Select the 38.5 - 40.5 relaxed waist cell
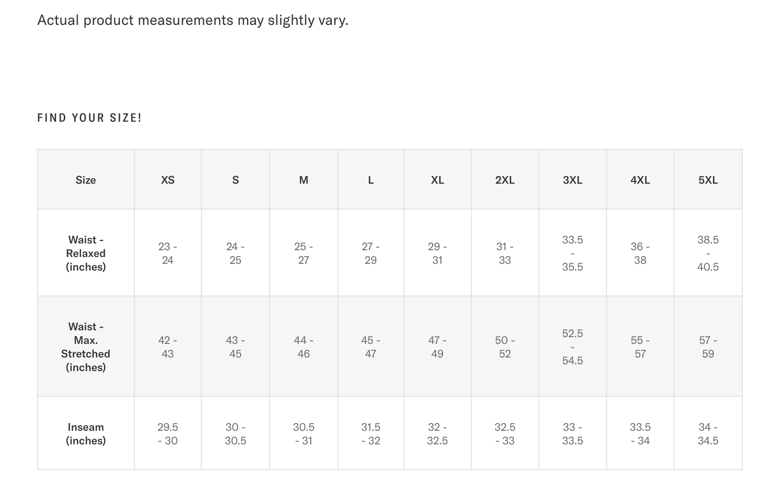 [x=708, y=253]
